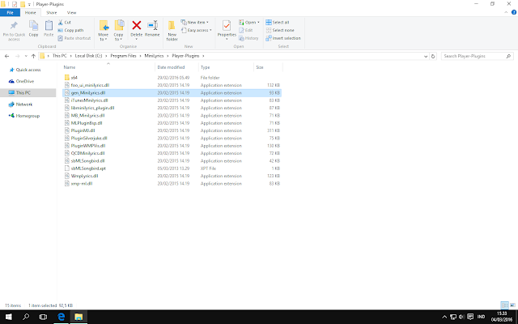Refresh the folder view
The image size is (518, 324).
(433, 56)
